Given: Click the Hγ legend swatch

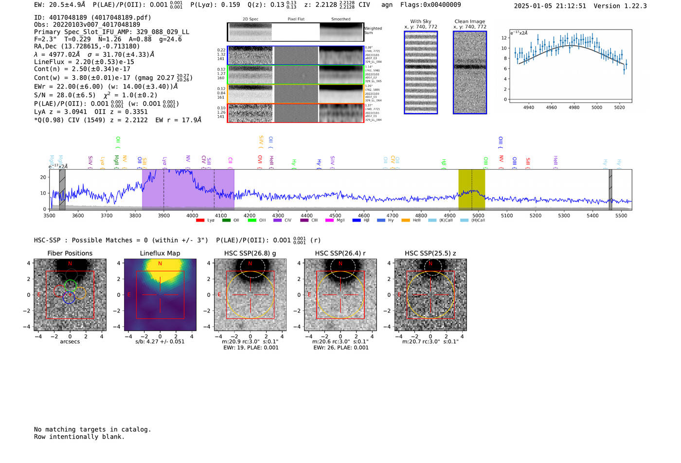Looking at the screenshot, I should (381, 221).
